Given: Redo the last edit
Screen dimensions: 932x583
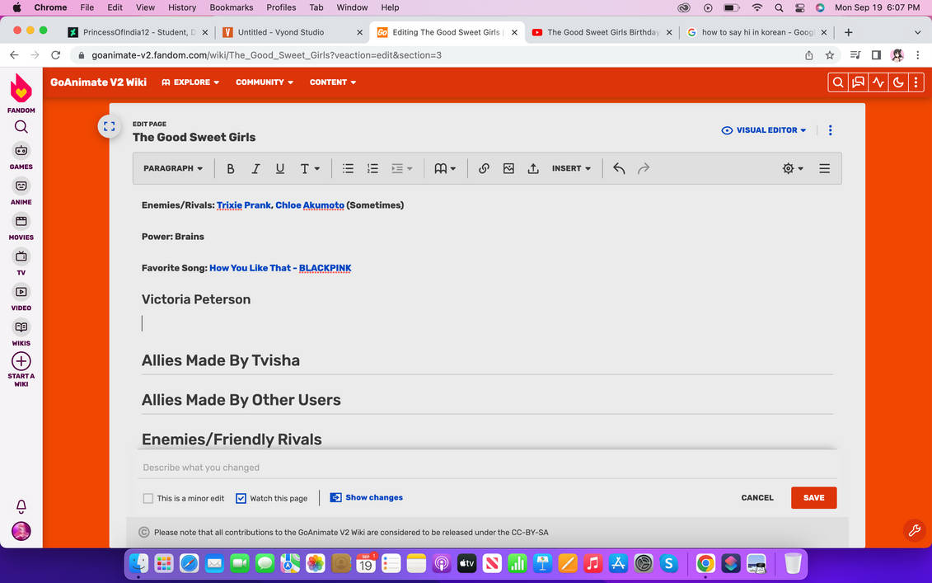Looking at the screenshot, I should pos(643,168).
